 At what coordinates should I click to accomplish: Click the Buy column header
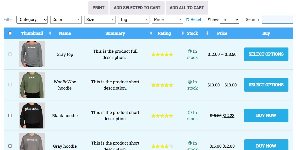point(266,33)
